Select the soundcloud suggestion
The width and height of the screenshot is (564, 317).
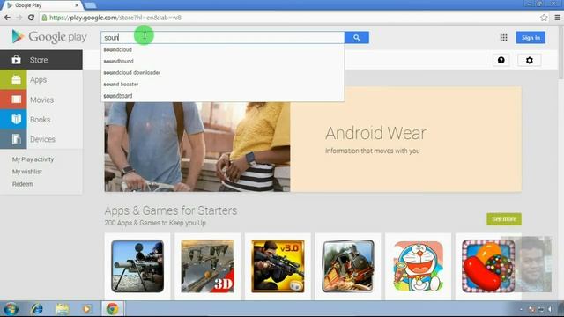(x=223, y=49)
